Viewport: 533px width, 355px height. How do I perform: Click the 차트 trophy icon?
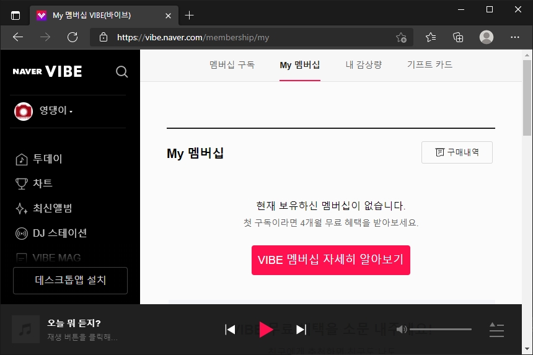pyautogui.click(x=22, y=184)
